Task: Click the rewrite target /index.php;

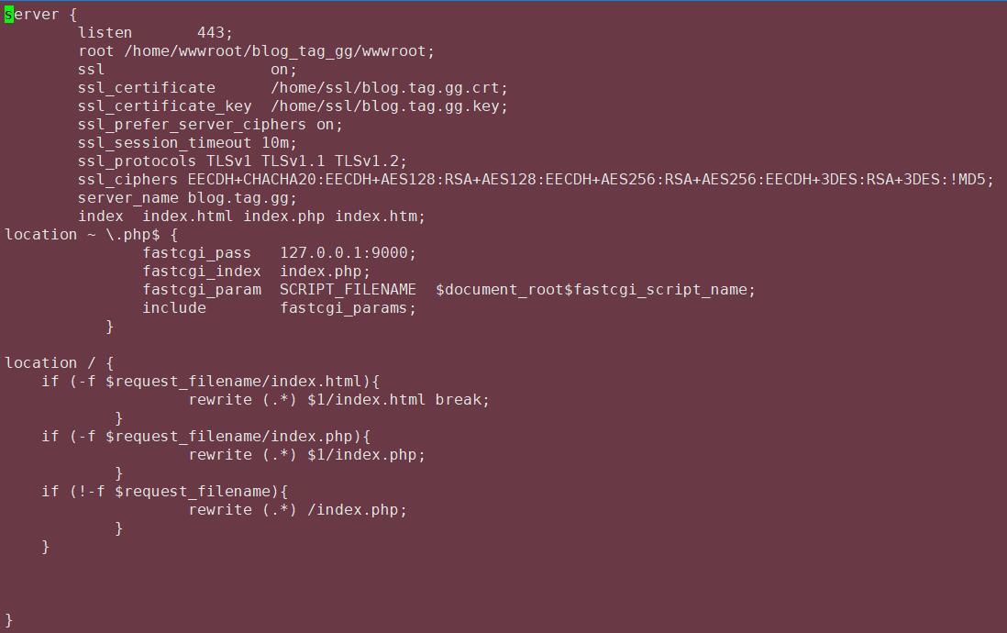Action: click(x=357, y=510)
